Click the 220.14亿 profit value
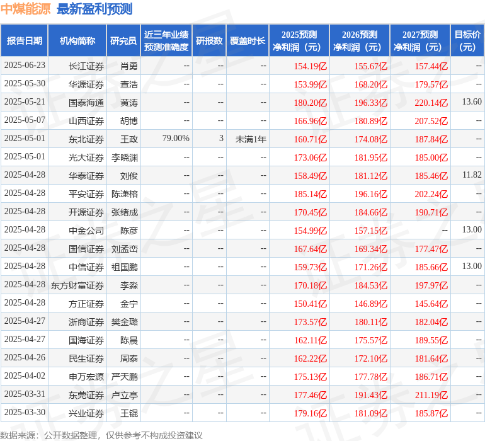This screenshot has height=441, width=485. click(x=431, y=103)
